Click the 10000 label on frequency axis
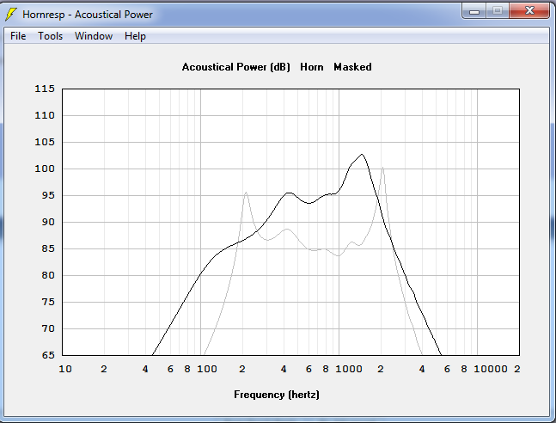The width and height of the screenshot is (556, 423). point(491,369)
